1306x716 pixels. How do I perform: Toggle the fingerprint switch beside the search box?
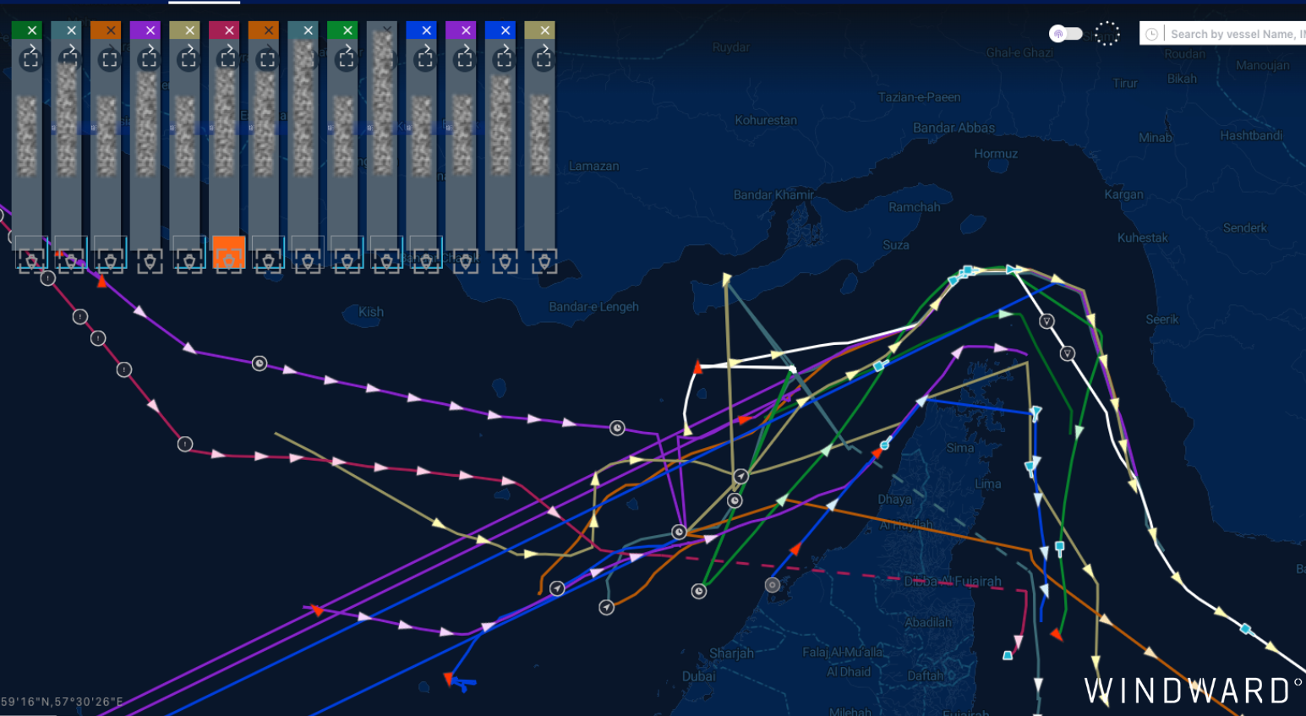click(1066, 34)
